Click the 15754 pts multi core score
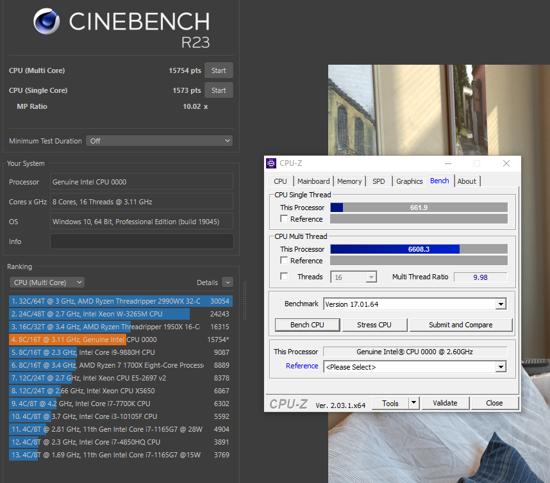The width and height of the screenshot is (550, 483). click(x=185, y=70)
